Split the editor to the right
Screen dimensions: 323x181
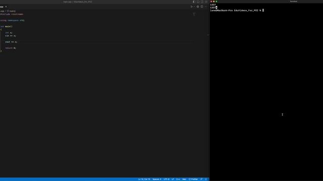point(202,7)
